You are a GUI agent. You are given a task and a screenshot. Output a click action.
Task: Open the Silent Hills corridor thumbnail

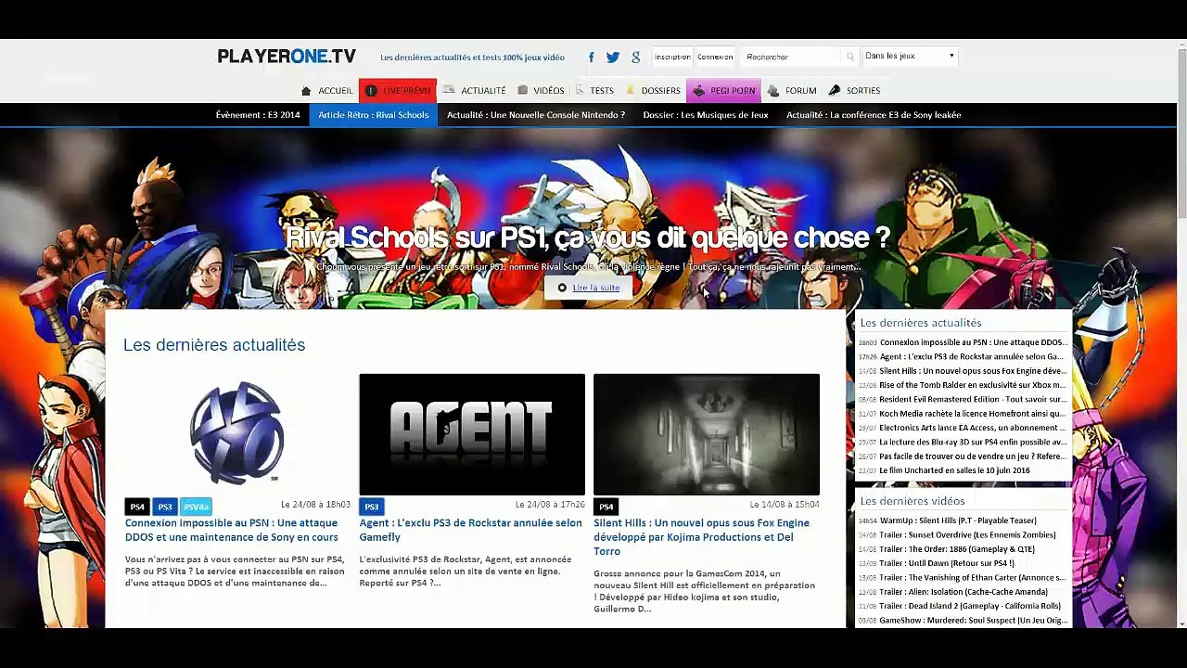click(x=707, y=434)
